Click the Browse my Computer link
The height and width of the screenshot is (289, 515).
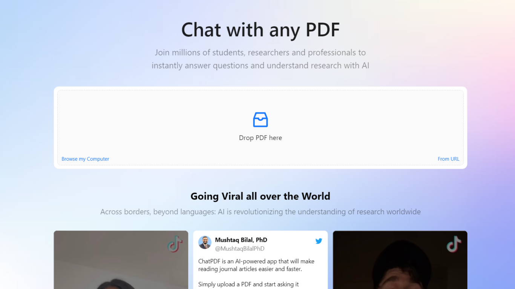(85, 159)
